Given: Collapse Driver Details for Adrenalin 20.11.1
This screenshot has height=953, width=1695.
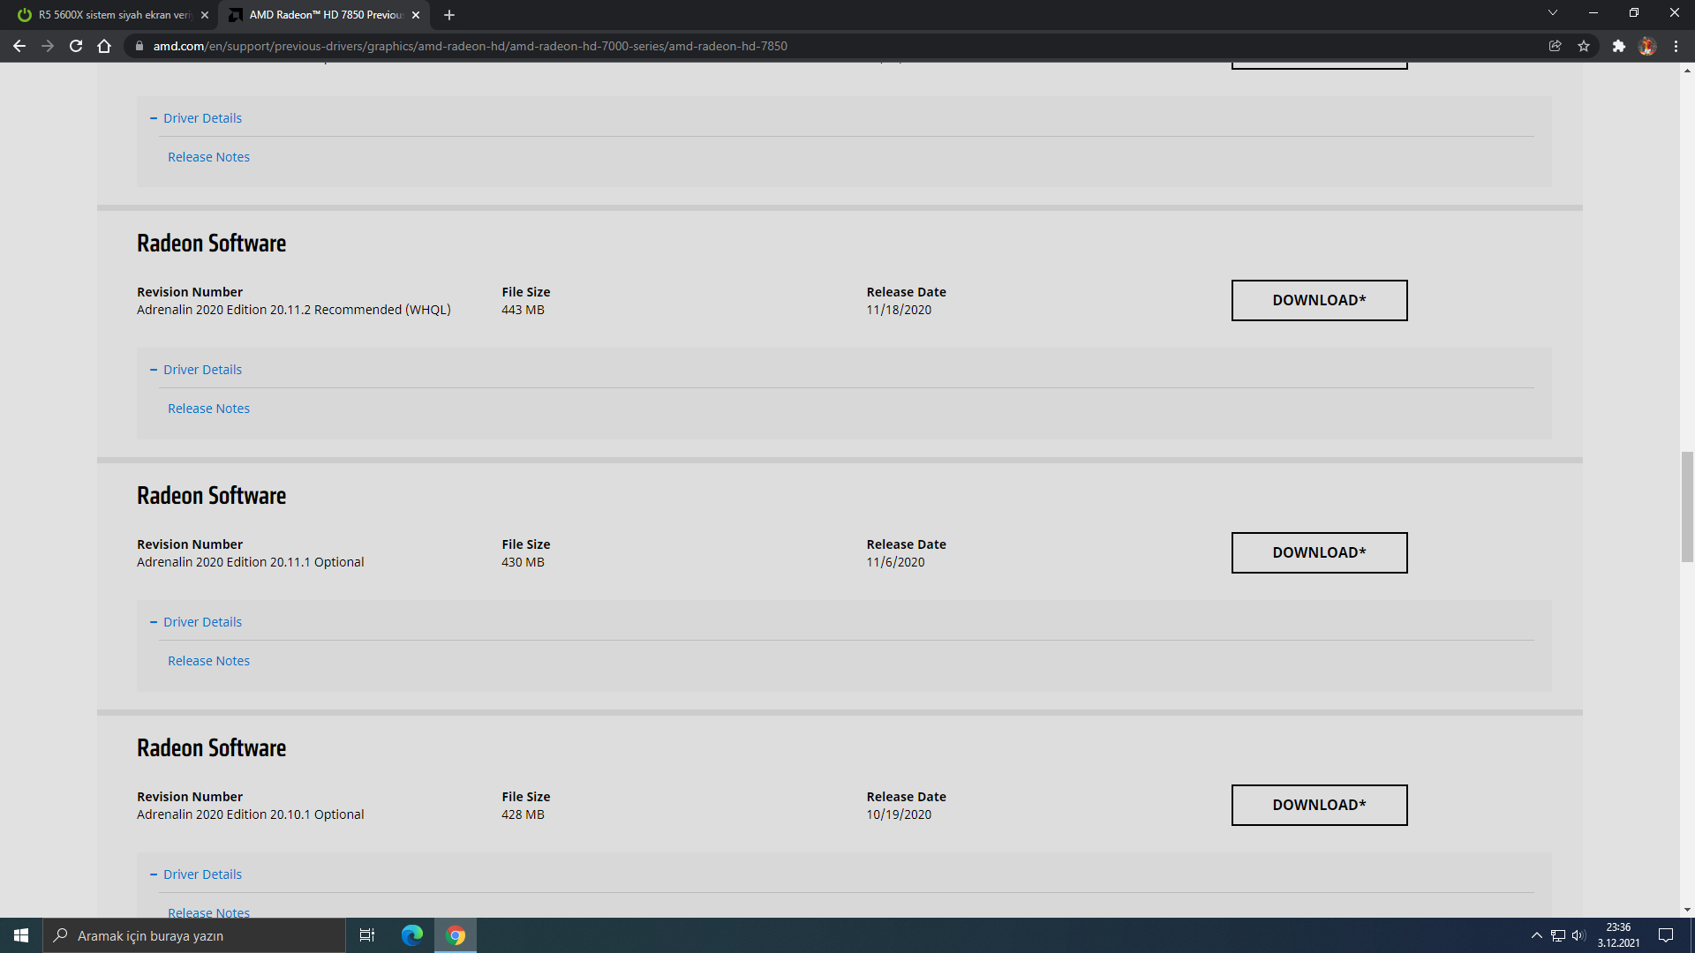Looking at the screenshot, I should [201, 622].
